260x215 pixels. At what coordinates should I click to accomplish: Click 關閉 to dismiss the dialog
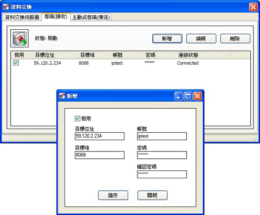pyautogui.click(x=152, y=195)
